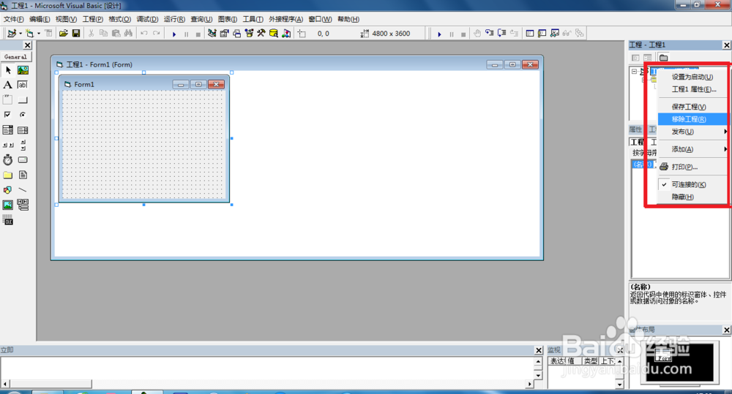Choose 打印(P)... from context menu
Viewport: 732px width, 394px height.
(692, 167)
